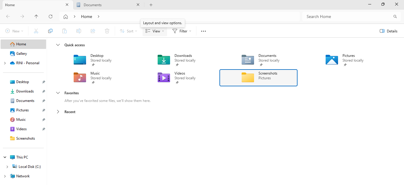The width and height of the screenshot is (404, 185).
Task: Open the See more ellipsis menu
Action: [203, 31]
